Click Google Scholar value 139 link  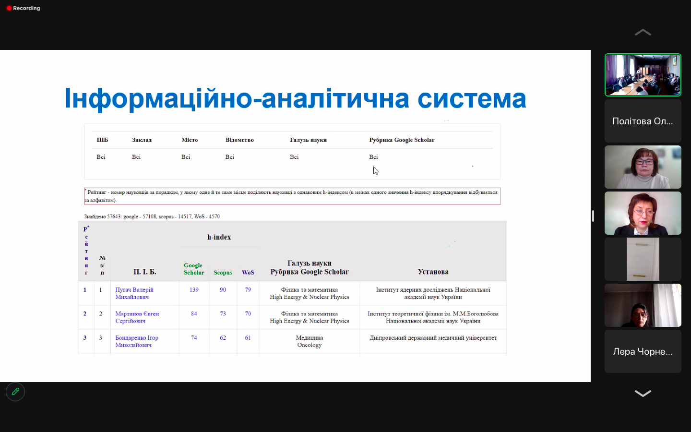(194, 290)
